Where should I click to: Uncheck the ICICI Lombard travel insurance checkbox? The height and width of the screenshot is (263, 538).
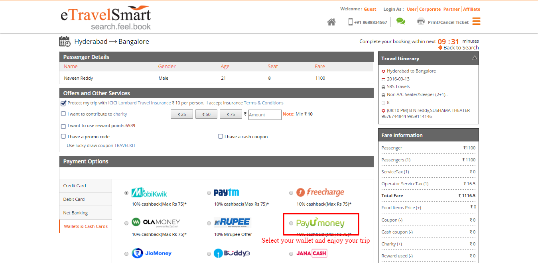(63, 103)
